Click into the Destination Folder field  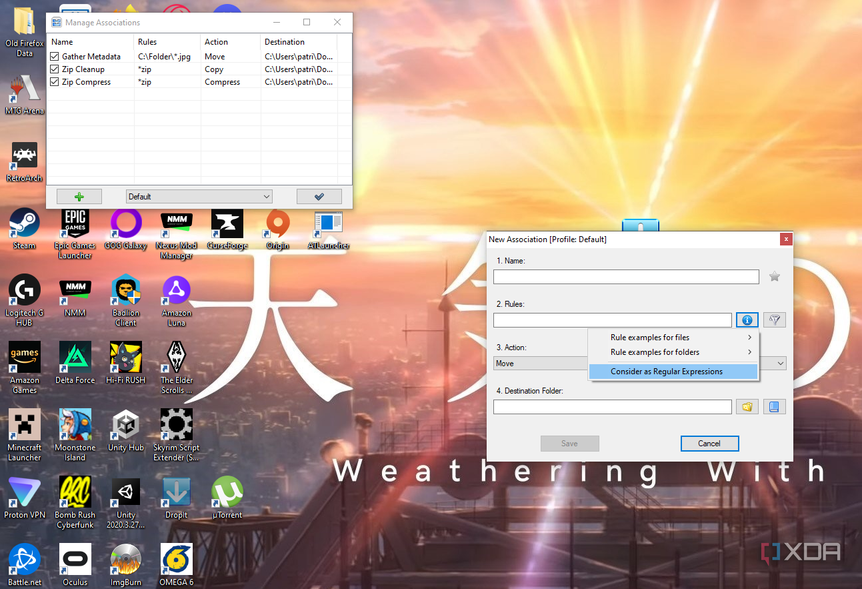[613, 406]
